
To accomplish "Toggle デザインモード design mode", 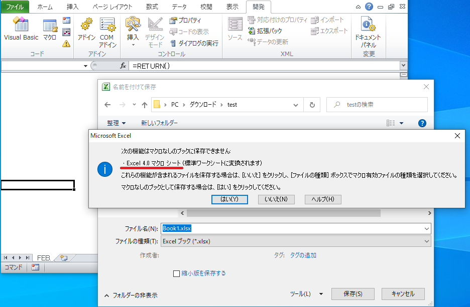I will pyautogui.click(x=155, y=32).
